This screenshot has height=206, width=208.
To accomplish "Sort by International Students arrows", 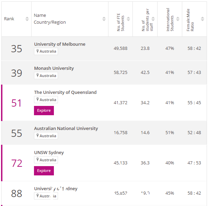I will click(178, 19).
